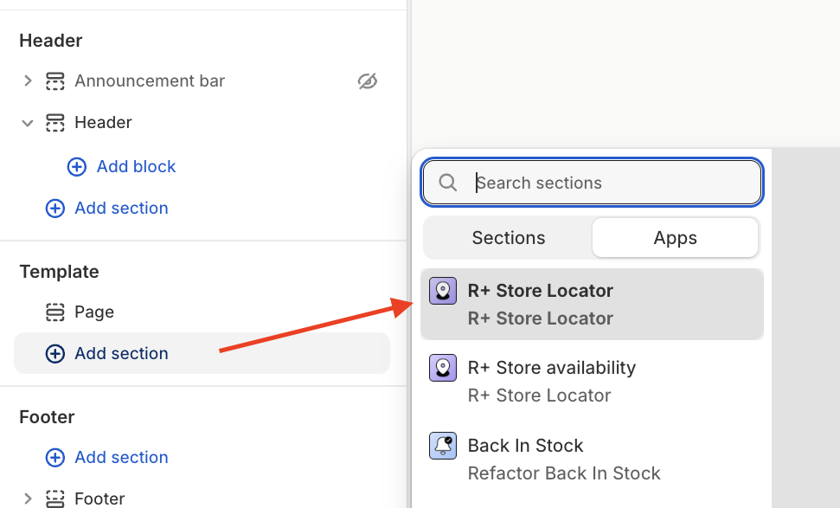Click the bold Header group heading
The width and height of the screenshot is (840, 508).
click(51, 41)
